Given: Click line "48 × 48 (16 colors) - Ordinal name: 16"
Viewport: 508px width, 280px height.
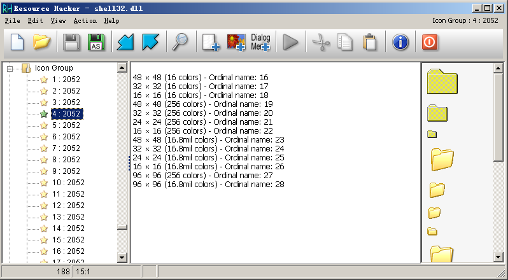Looking at the screenshot, I should click(201, 78).
